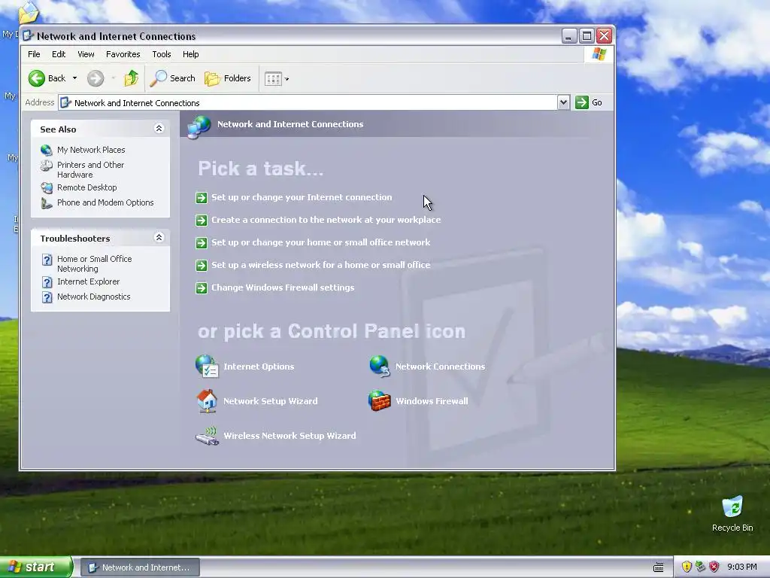Select 'Create a connection to the network at your workplace'
The image size is (770, 578).
[x=326, y=220]
